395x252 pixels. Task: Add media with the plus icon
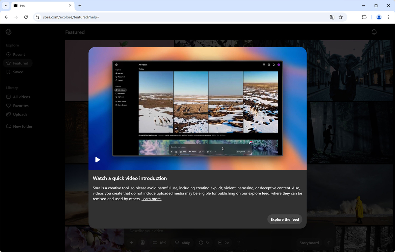pyautogui.click(x=131, y=243)
